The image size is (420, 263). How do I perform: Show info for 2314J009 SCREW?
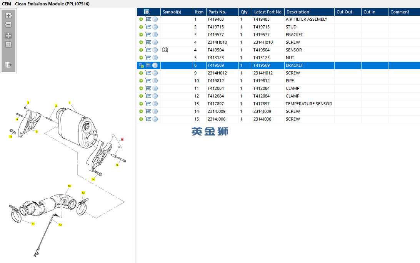pyautogui.click(x=155, y=111)
